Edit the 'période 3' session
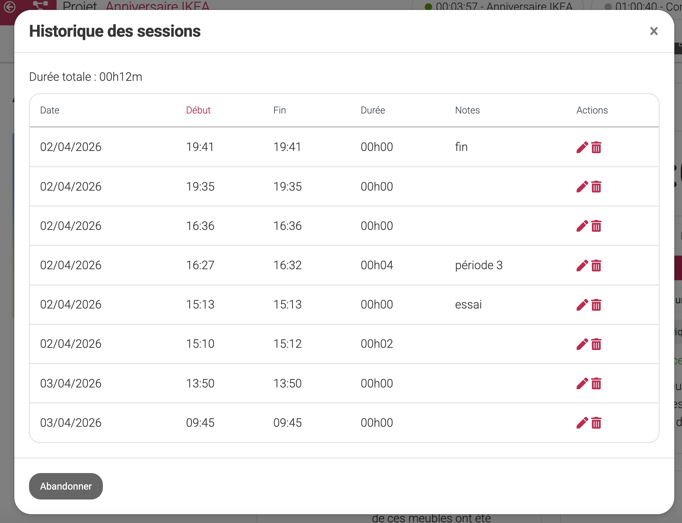This screenshot has height=523, width=682. [x=582, y=266]
